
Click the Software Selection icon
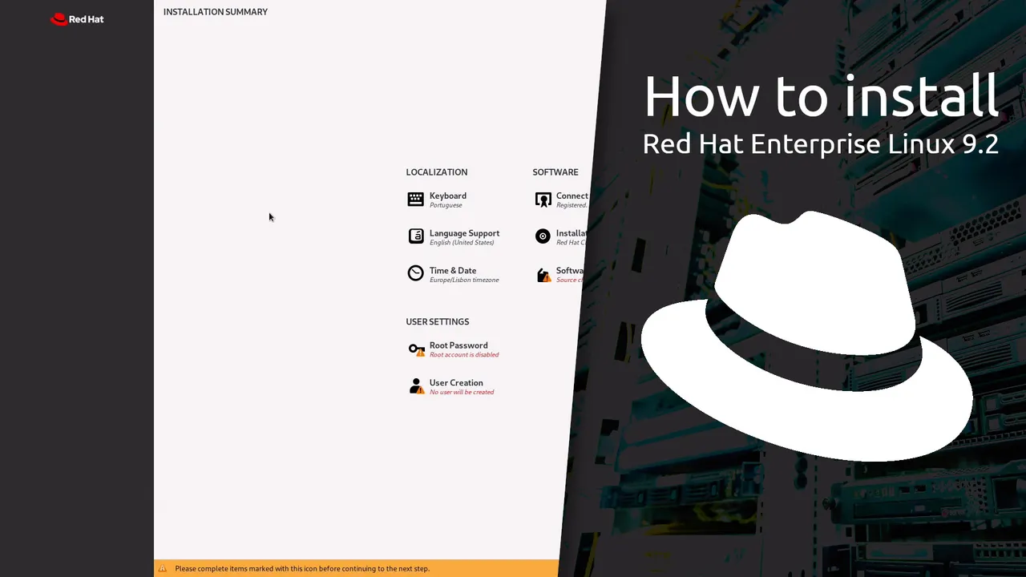point(543,274)
